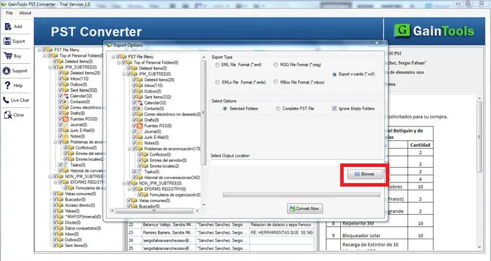
Task: Click the Close file icon in sidebar
Action: coord(8,115)
